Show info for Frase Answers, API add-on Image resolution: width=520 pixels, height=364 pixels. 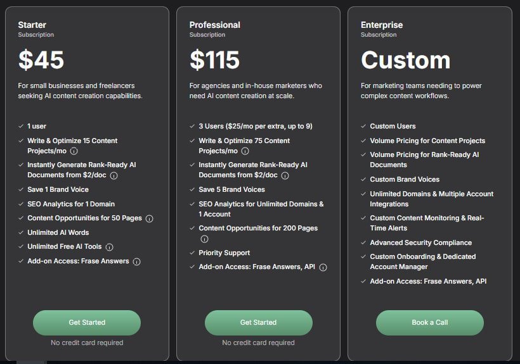(x=323, y=268)
